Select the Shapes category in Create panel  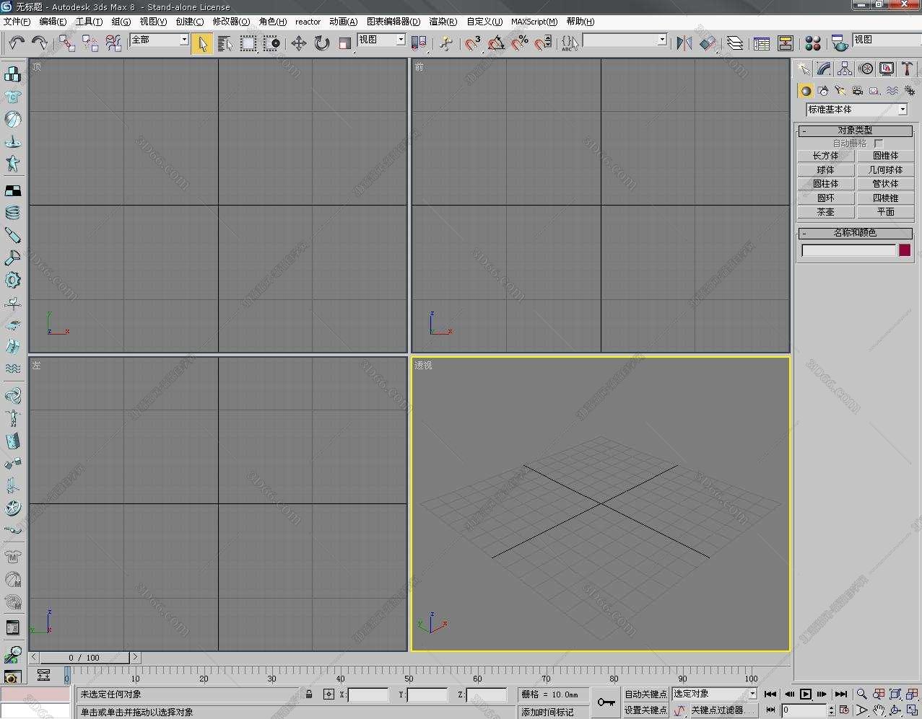click(823, 90)
